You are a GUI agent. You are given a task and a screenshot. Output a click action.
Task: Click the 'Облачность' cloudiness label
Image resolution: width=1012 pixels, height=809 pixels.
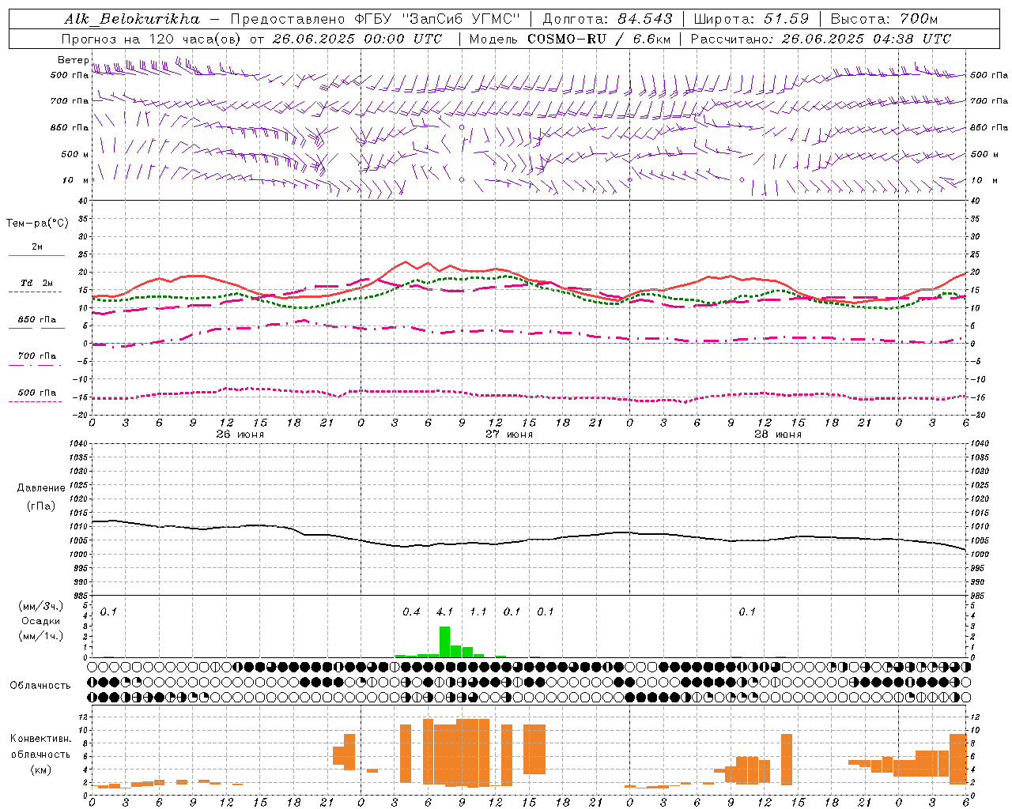40,686
